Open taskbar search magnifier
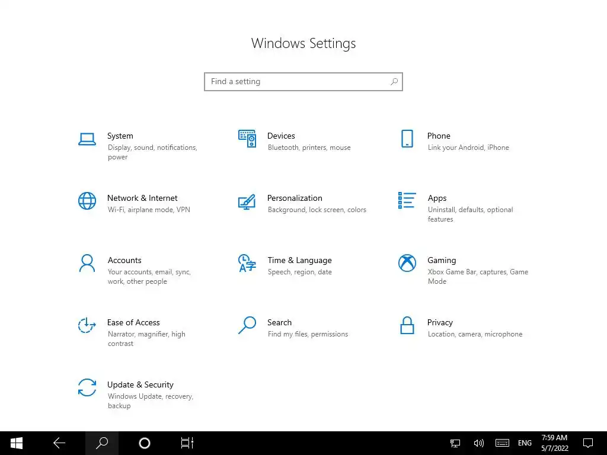 (102, 443)
